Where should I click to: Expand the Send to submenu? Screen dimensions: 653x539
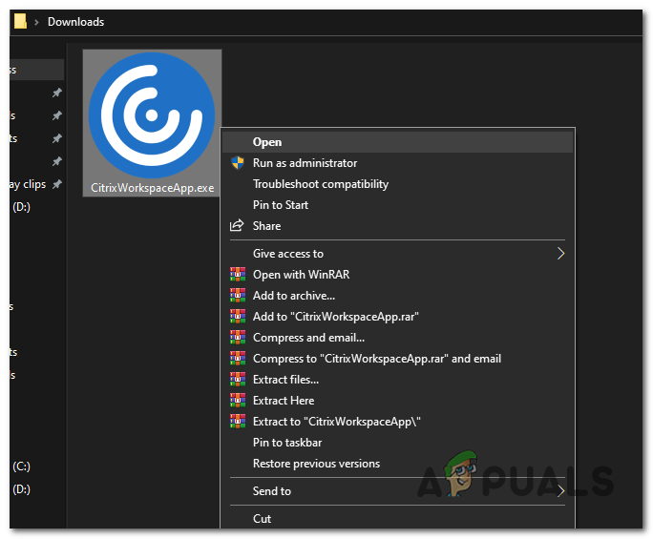tap(397, 491)
